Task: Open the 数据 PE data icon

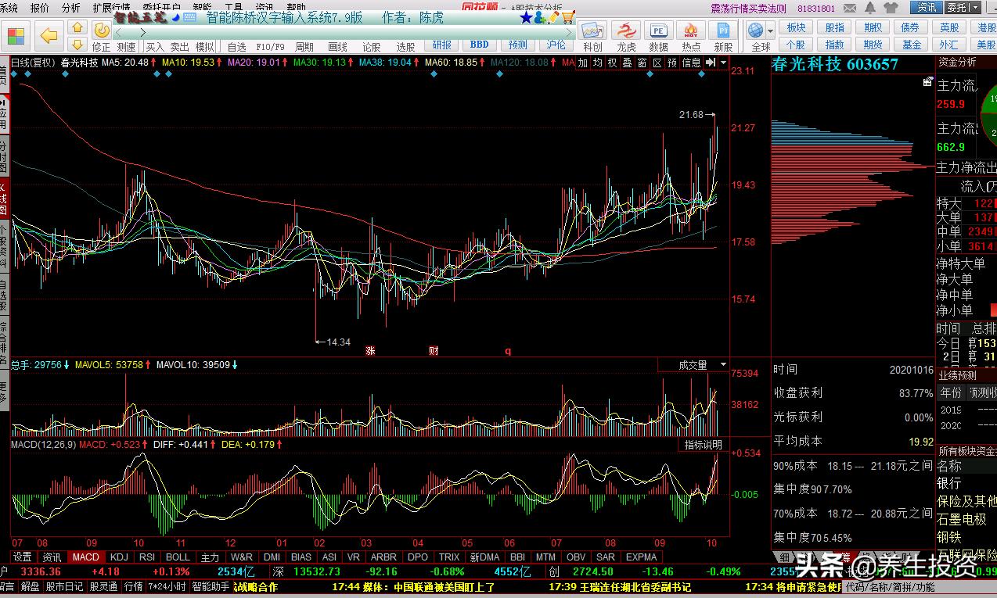Action: click(659, 31)
